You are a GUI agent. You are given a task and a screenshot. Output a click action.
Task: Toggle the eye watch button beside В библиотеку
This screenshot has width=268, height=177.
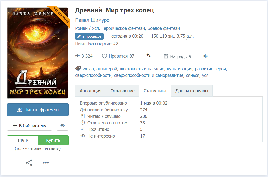[62, 126]
